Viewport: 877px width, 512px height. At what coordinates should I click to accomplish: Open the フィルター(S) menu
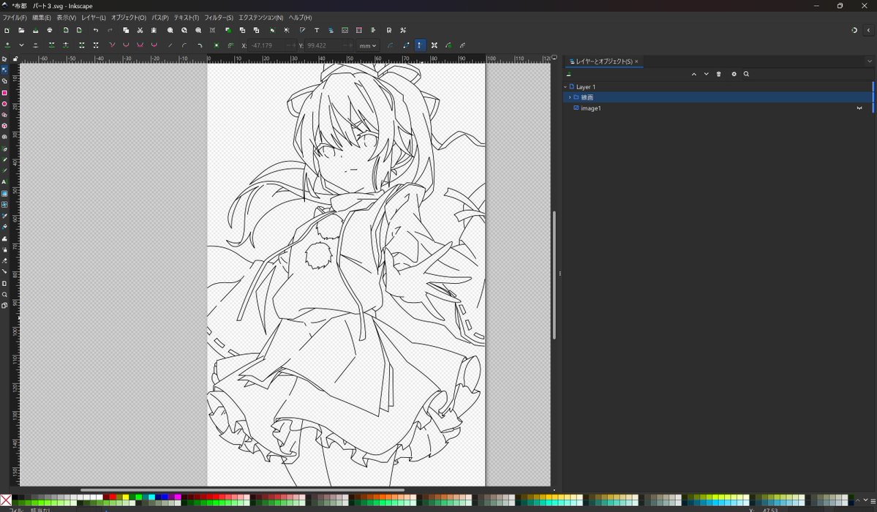[219, 18]
